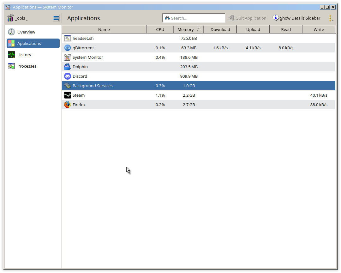The image size is (341, 273).
Task: Click the Overview clock icon
Action: (x=11, y=32)
